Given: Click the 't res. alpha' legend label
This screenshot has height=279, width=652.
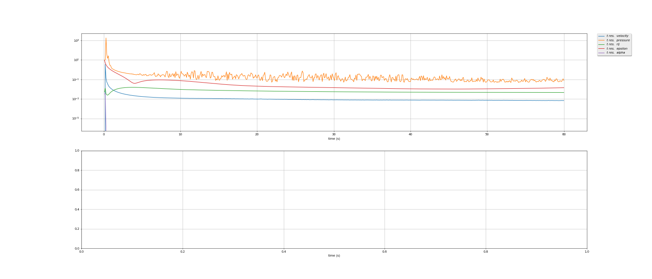Looking at the screenshot, I should click(615, 53).
